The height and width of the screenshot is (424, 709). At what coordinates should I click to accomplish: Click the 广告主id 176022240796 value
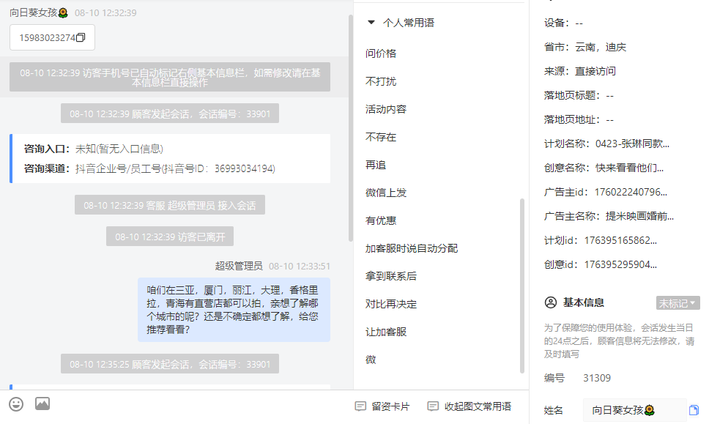(631, 192)
